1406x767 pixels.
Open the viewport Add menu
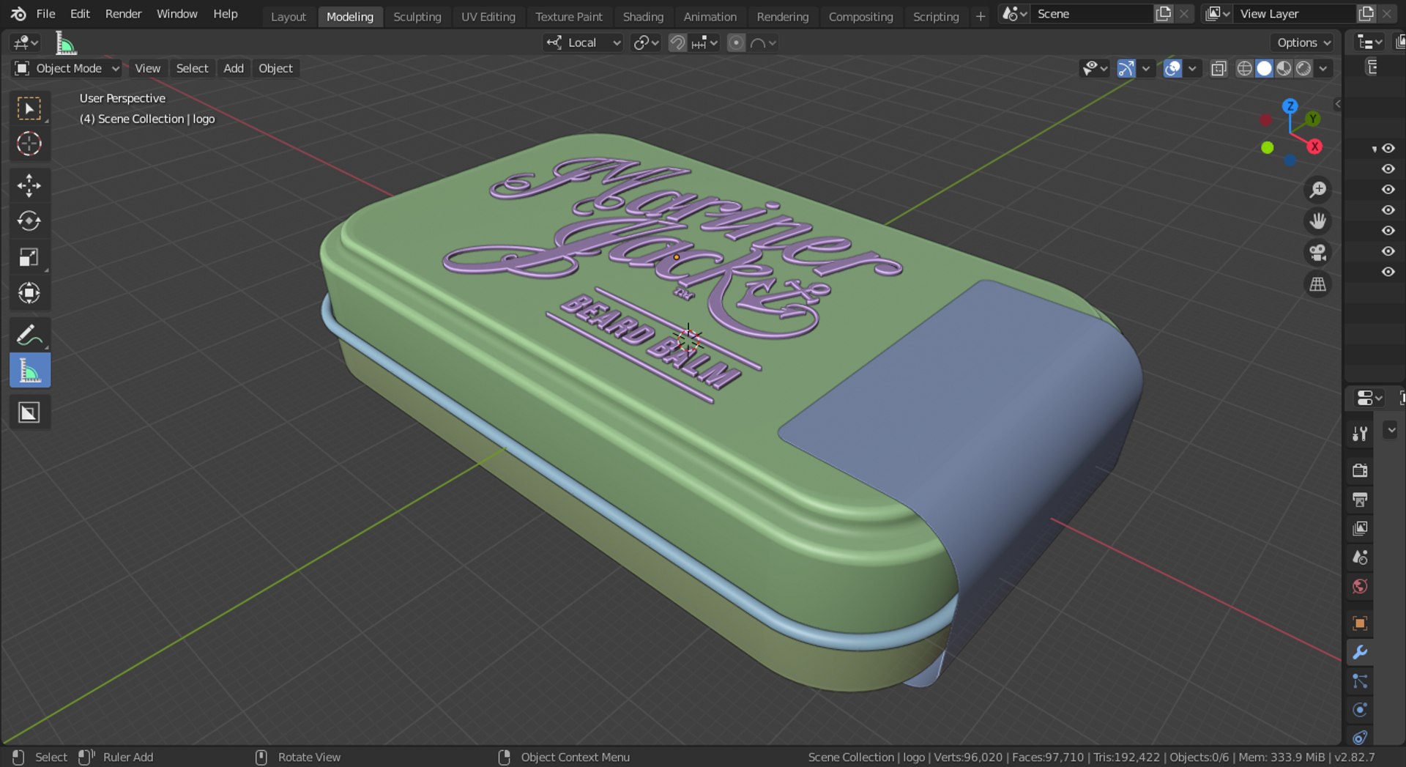[234, 69]
